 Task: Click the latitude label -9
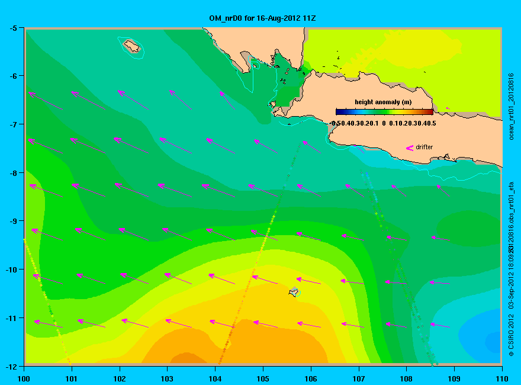pos(13,221)
